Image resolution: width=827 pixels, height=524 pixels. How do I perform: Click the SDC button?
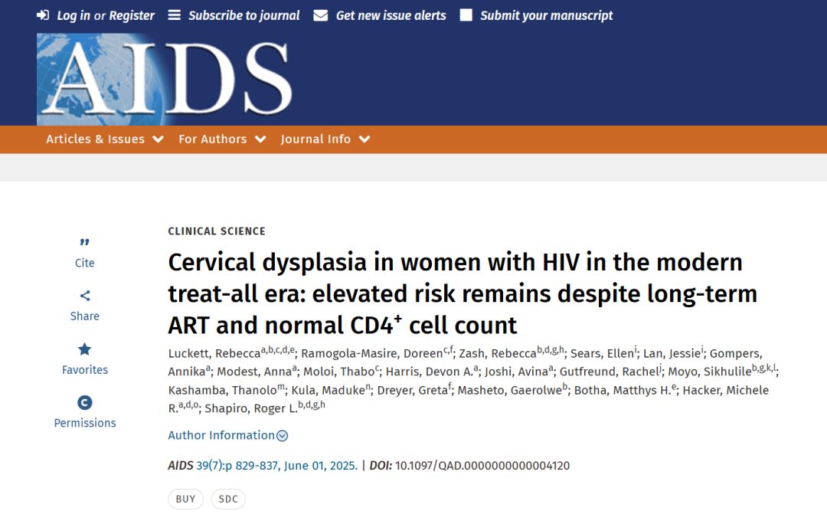point(228,499)
